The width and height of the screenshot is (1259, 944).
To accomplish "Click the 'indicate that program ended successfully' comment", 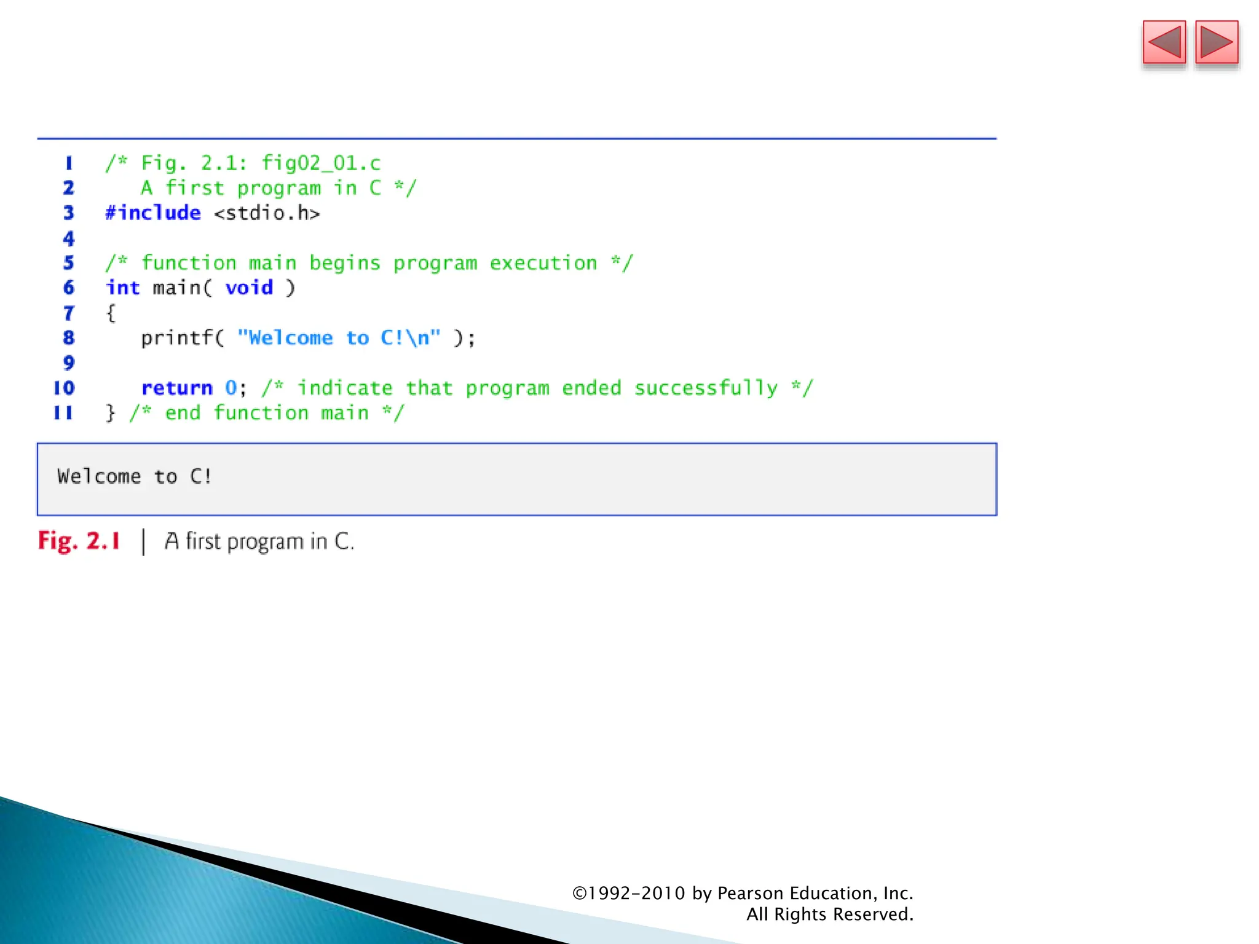I will coord(537,388).
